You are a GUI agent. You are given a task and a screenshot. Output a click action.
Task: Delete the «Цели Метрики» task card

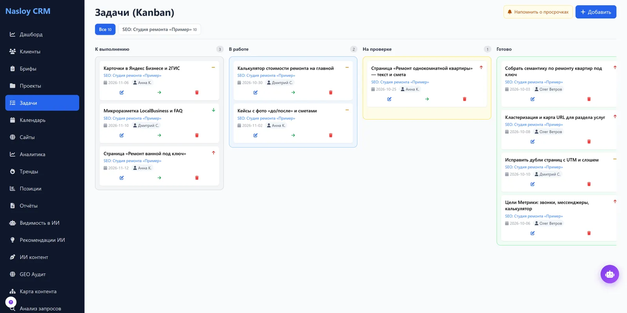click(x=589, y=233)
